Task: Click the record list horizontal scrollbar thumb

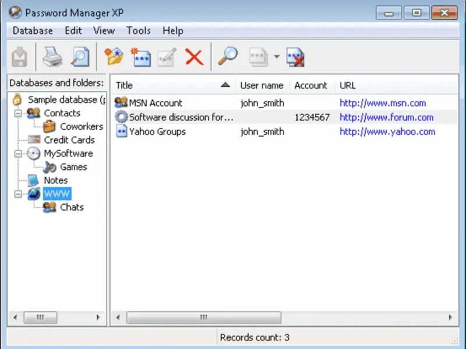Action: coord(203,318)
